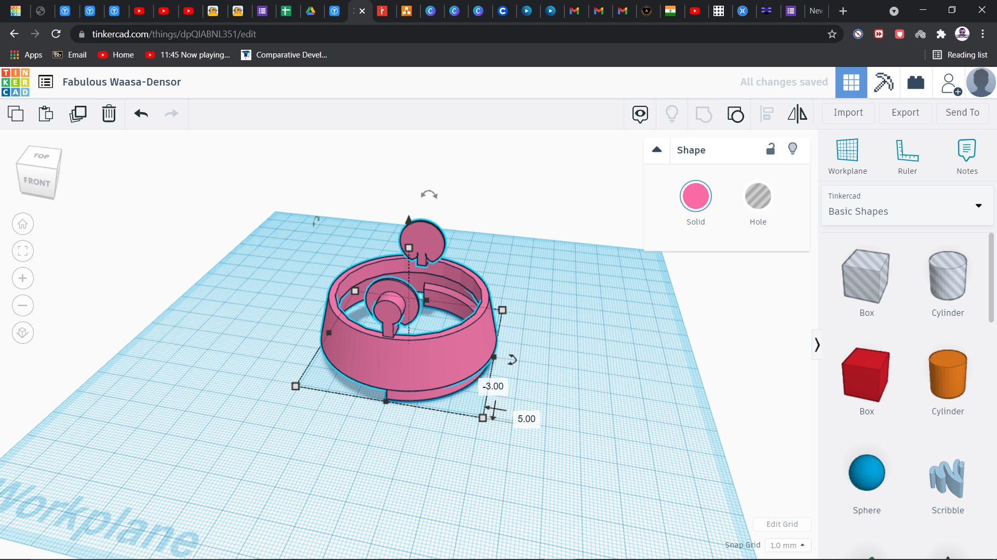This screenshot has height=560, width=997.
Task: Click the Undo arrow
Action: [141, 114]
